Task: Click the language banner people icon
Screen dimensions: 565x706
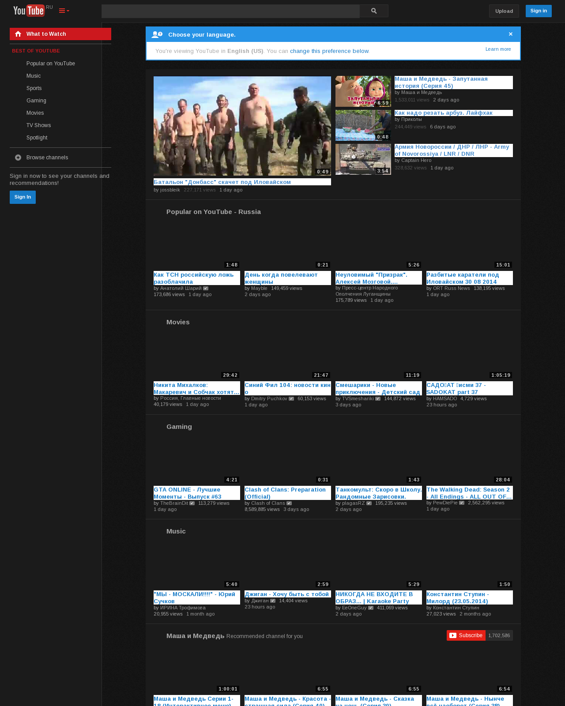Action: click(157, 34)
